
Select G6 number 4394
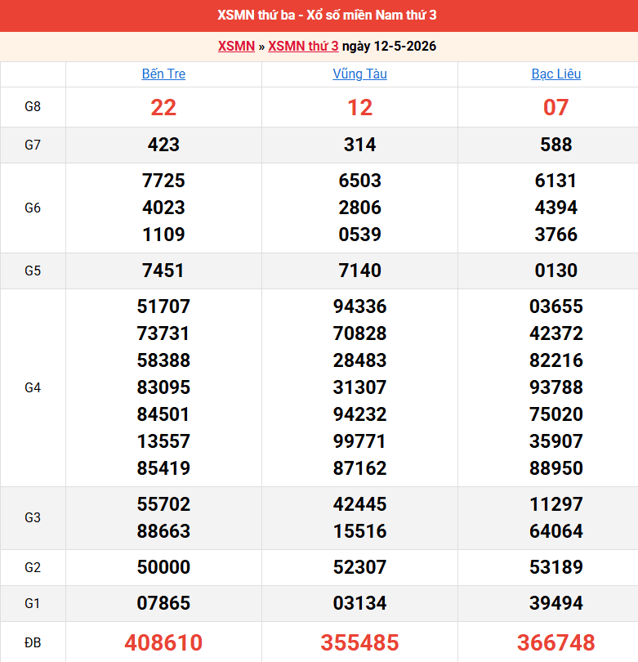click(555, 208)
